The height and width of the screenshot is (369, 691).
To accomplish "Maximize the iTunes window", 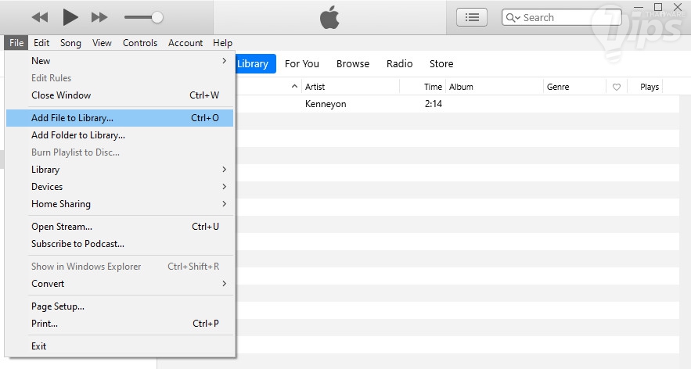I will click(x=658, y=7).
